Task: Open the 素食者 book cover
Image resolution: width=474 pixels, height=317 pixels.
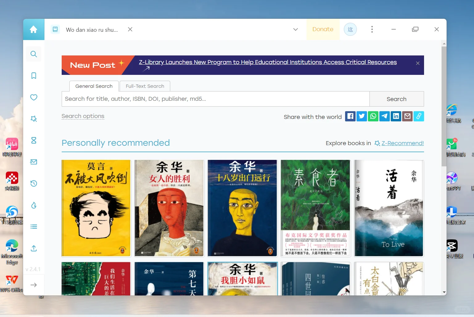Action: 315,208
